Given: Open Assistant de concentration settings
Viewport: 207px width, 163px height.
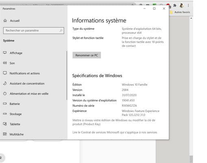Looking at the screenshot, I should [27, 84].
